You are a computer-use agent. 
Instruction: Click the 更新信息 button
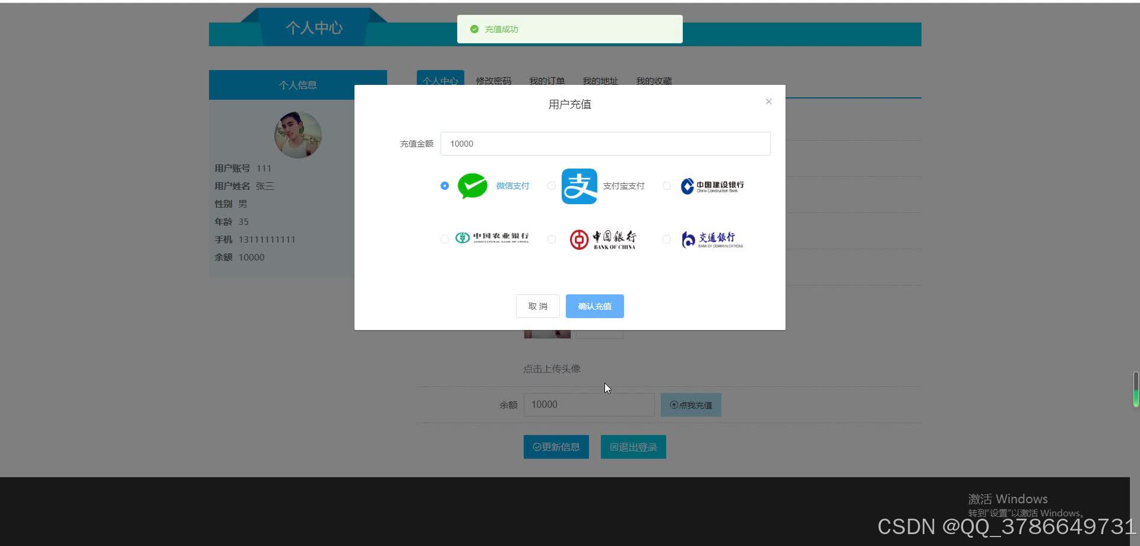click(x=556, y=447)
